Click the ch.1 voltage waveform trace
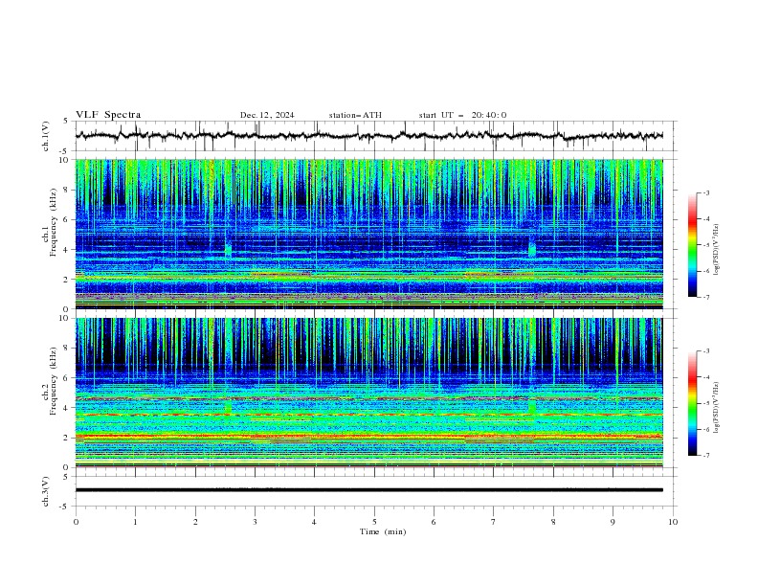 pos(369,135)
